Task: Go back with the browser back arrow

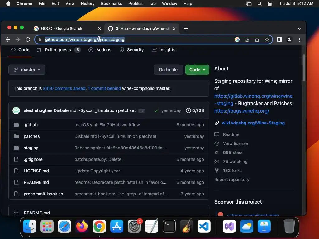Action: 8,40
